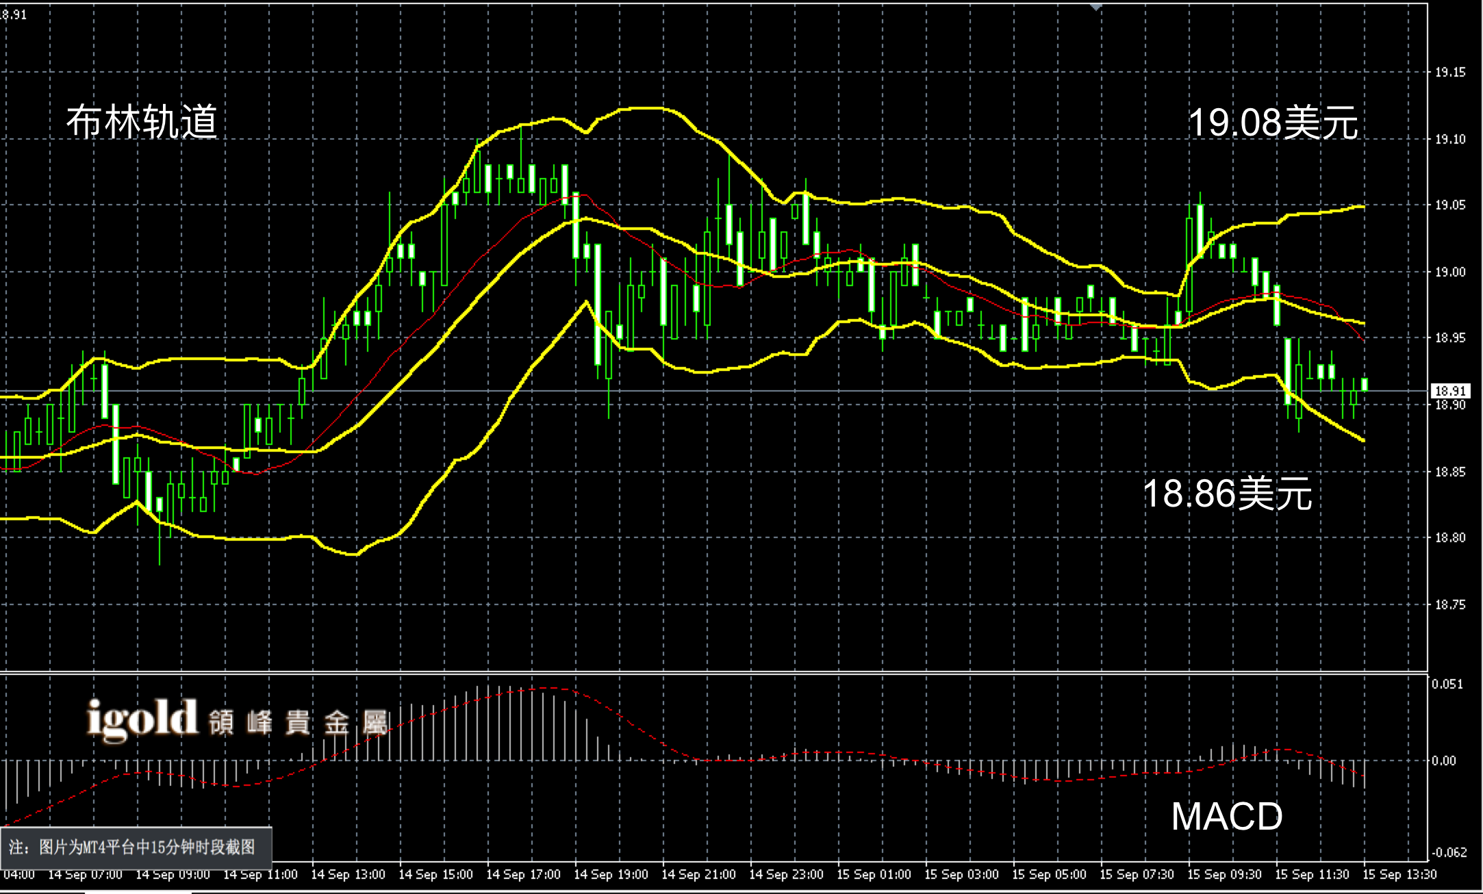The height and width of the screenshot is (894, 1483).
Task: Click the 19.15 price axis label
Action: 1450,73
